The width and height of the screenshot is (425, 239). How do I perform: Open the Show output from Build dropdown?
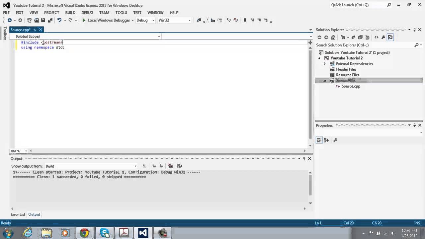coord(91,166)
